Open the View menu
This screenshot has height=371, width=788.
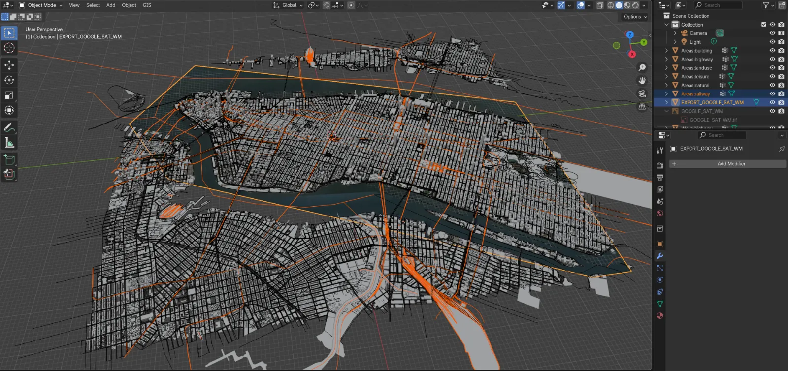(74, 5)
